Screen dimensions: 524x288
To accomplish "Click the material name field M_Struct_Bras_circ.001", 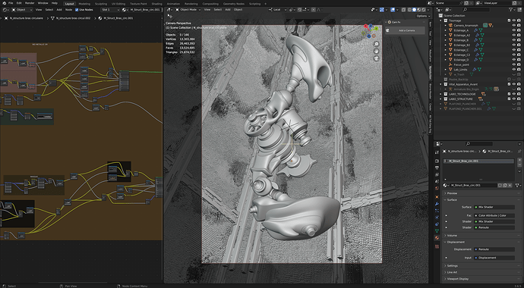I will tap(473, 186).
